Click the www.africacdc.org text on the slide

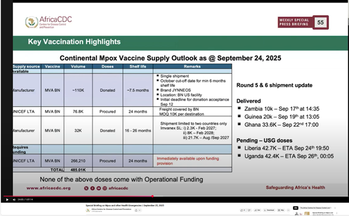49,188
